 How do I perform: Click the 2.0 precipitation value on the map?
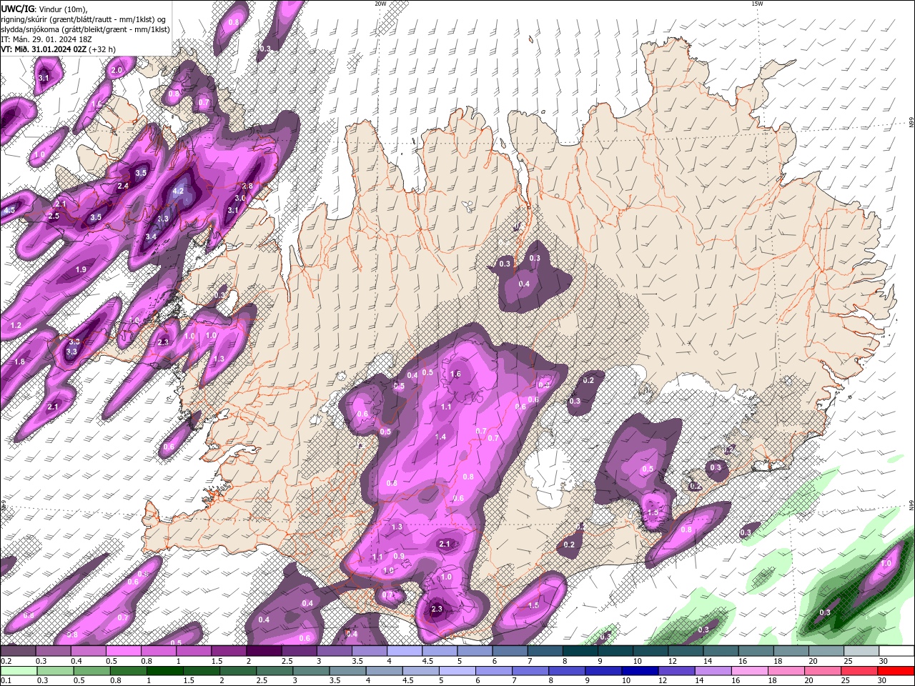(117, 70)
